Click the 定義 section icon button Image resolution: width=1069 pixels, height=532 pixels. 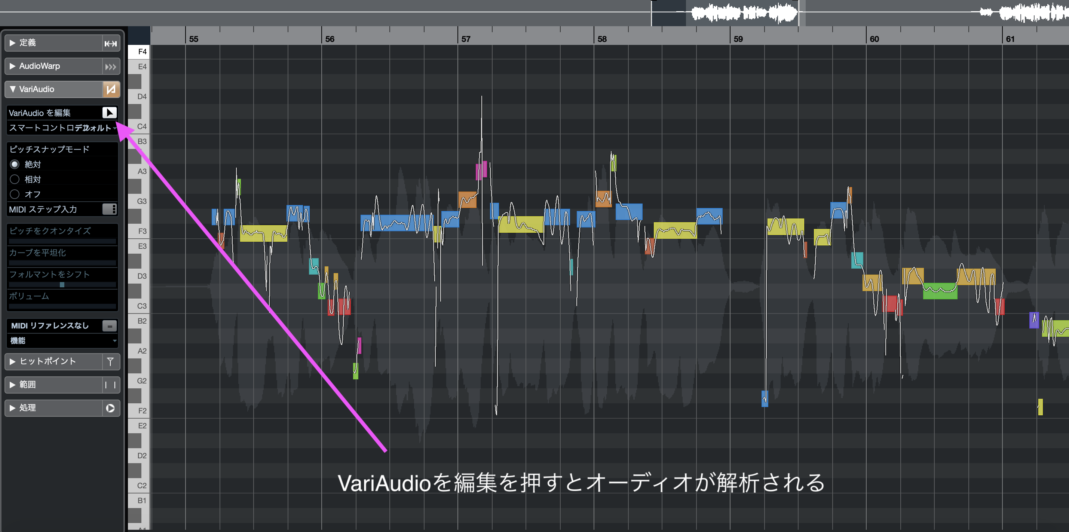click(110, 43)
